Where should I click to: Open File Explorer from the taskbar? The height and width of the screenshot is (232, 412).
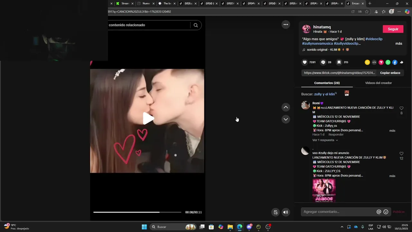[230, 227]
